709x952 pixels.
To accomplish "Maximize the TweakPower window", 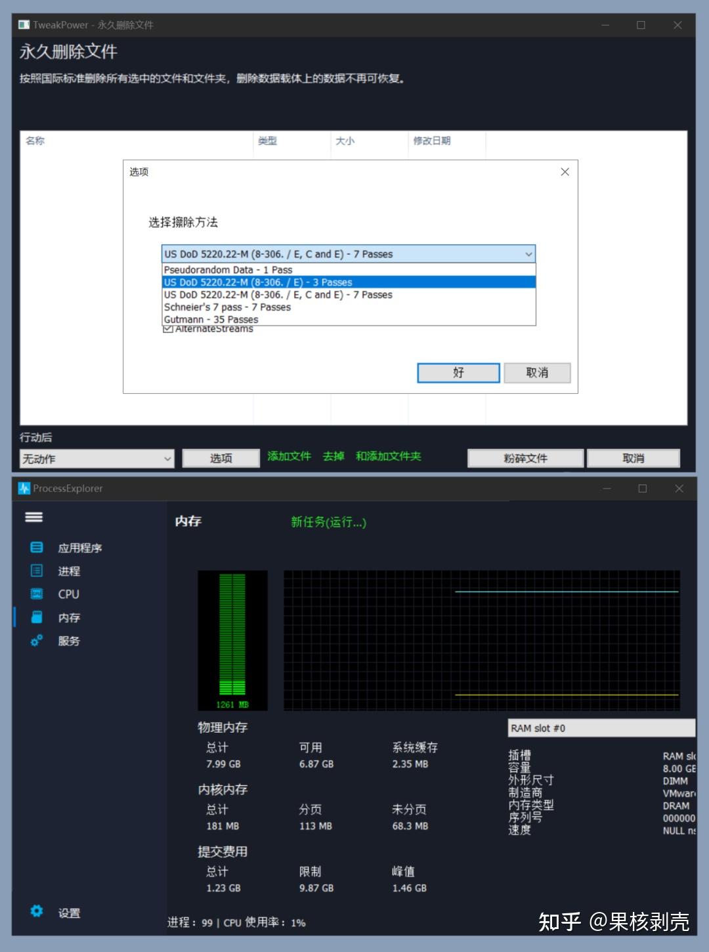I will tap(641, 25).
